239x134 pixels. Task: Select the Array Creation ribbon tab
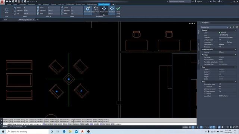104,4
